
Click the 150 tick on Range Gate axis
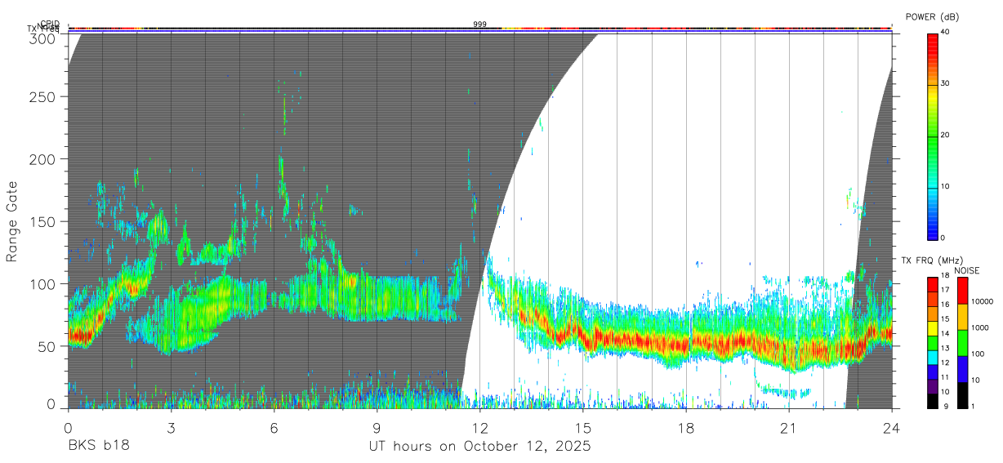pyautogui.click(x=43, y=221)
